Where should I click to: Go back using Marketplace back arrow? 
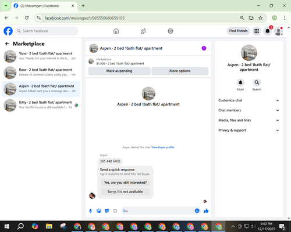7,44
